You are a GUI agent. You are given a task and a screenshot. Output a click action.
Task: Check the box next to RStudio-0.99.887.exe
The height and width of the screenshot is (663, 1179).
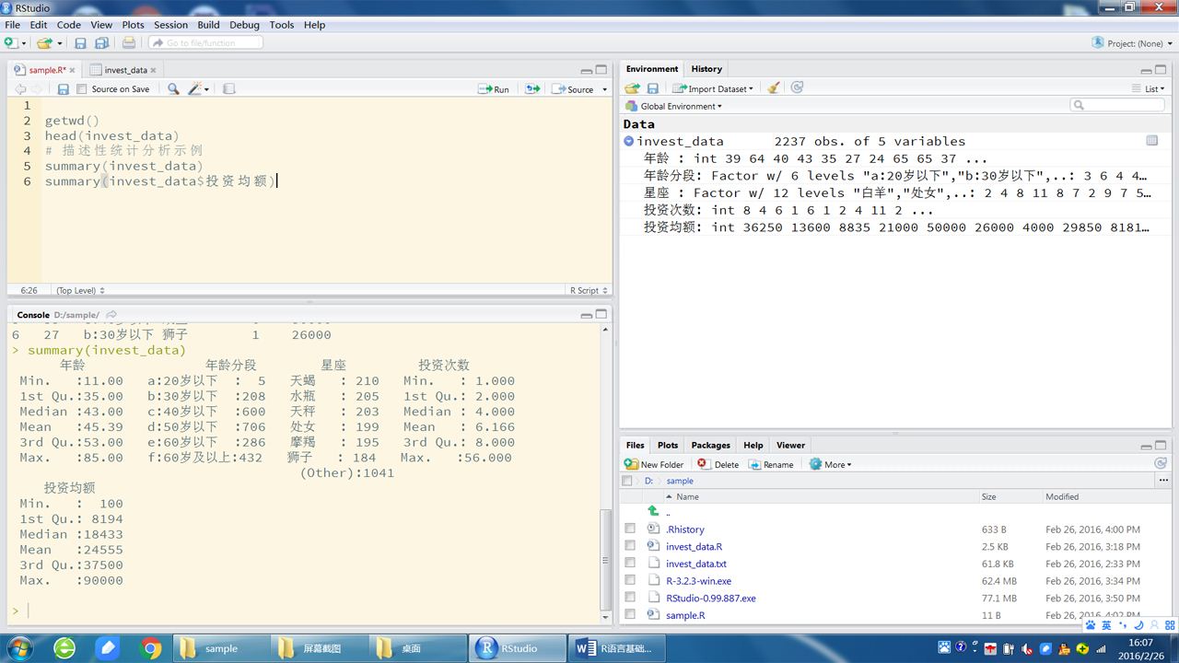tap(630, 598)
